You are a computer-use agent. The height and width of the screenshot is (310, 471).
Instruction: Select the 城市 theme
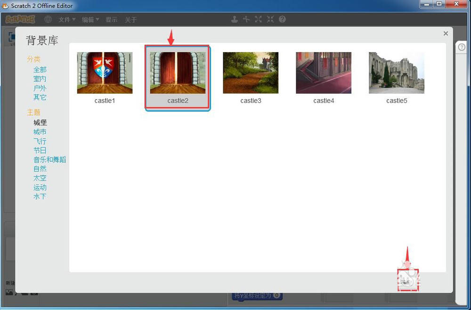coord(40,132)
